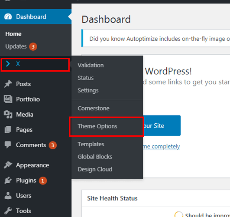The image size is (230, 217).
Task: Click the Dashboard page heading
Action: pyautogui.click(x=106, y=20)
